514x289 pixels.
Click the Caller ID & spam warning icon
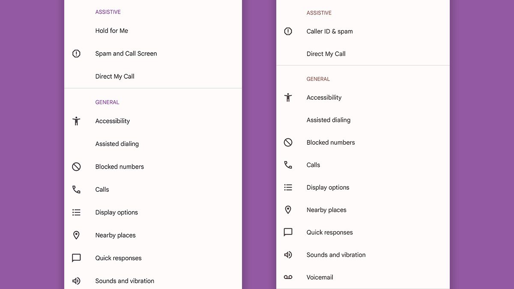coord(288,31)
